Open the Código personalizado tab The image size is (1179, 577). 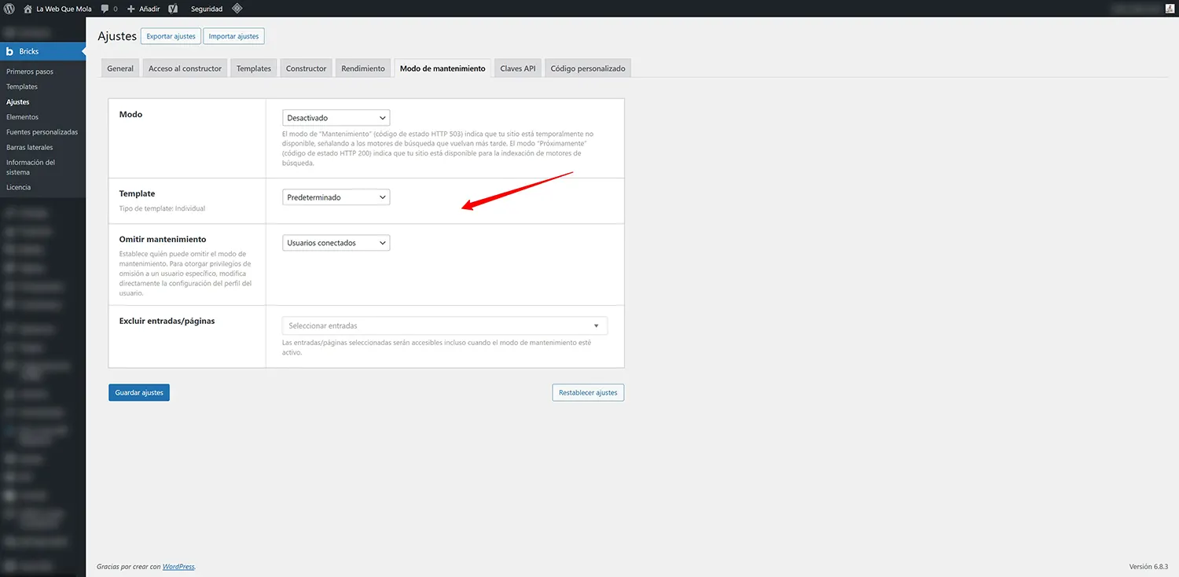pyautogui.click(x=587, y=68)
